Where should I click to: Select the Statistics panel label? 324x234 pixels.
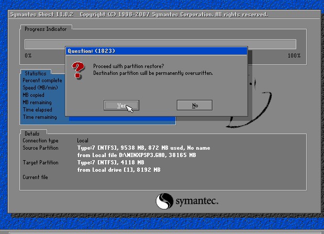[x=36, y=73]
